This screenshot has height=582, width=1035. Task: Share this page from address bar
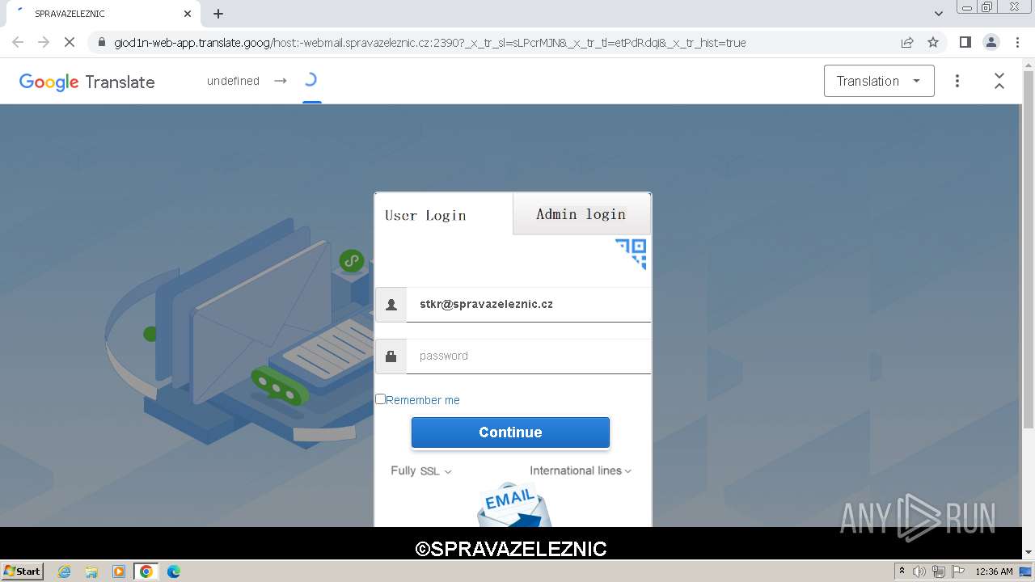point(907,42)
